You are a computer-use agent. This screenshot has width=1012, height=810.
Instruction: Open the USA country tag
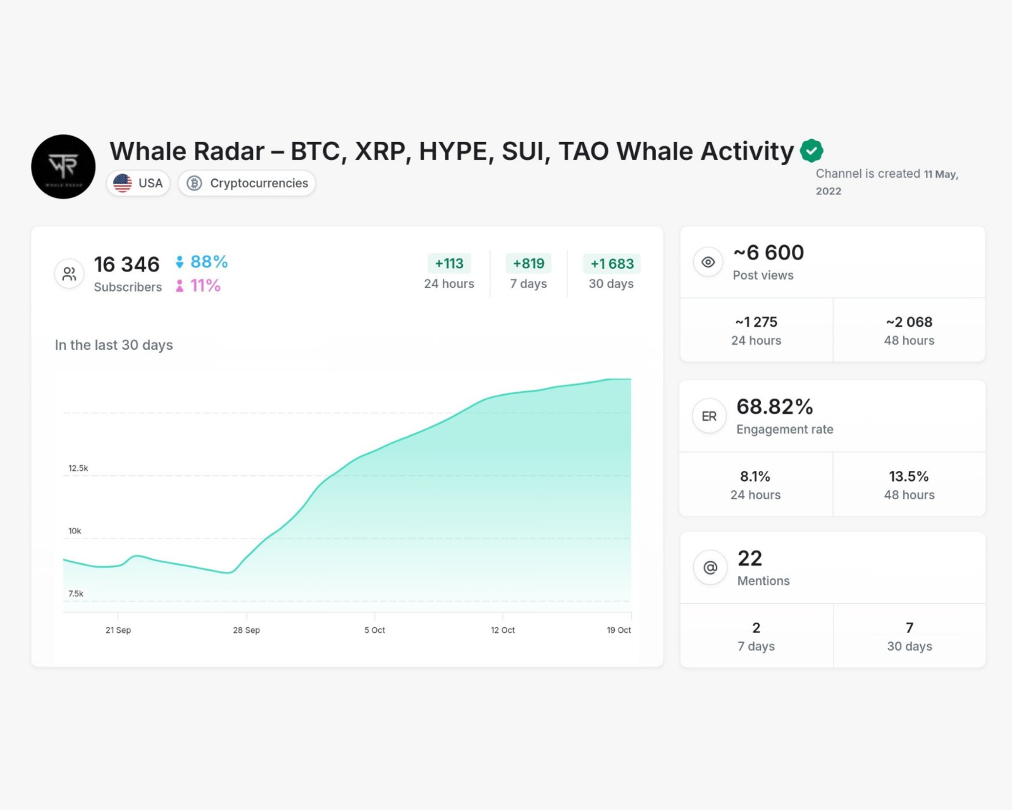coord(138,183)
